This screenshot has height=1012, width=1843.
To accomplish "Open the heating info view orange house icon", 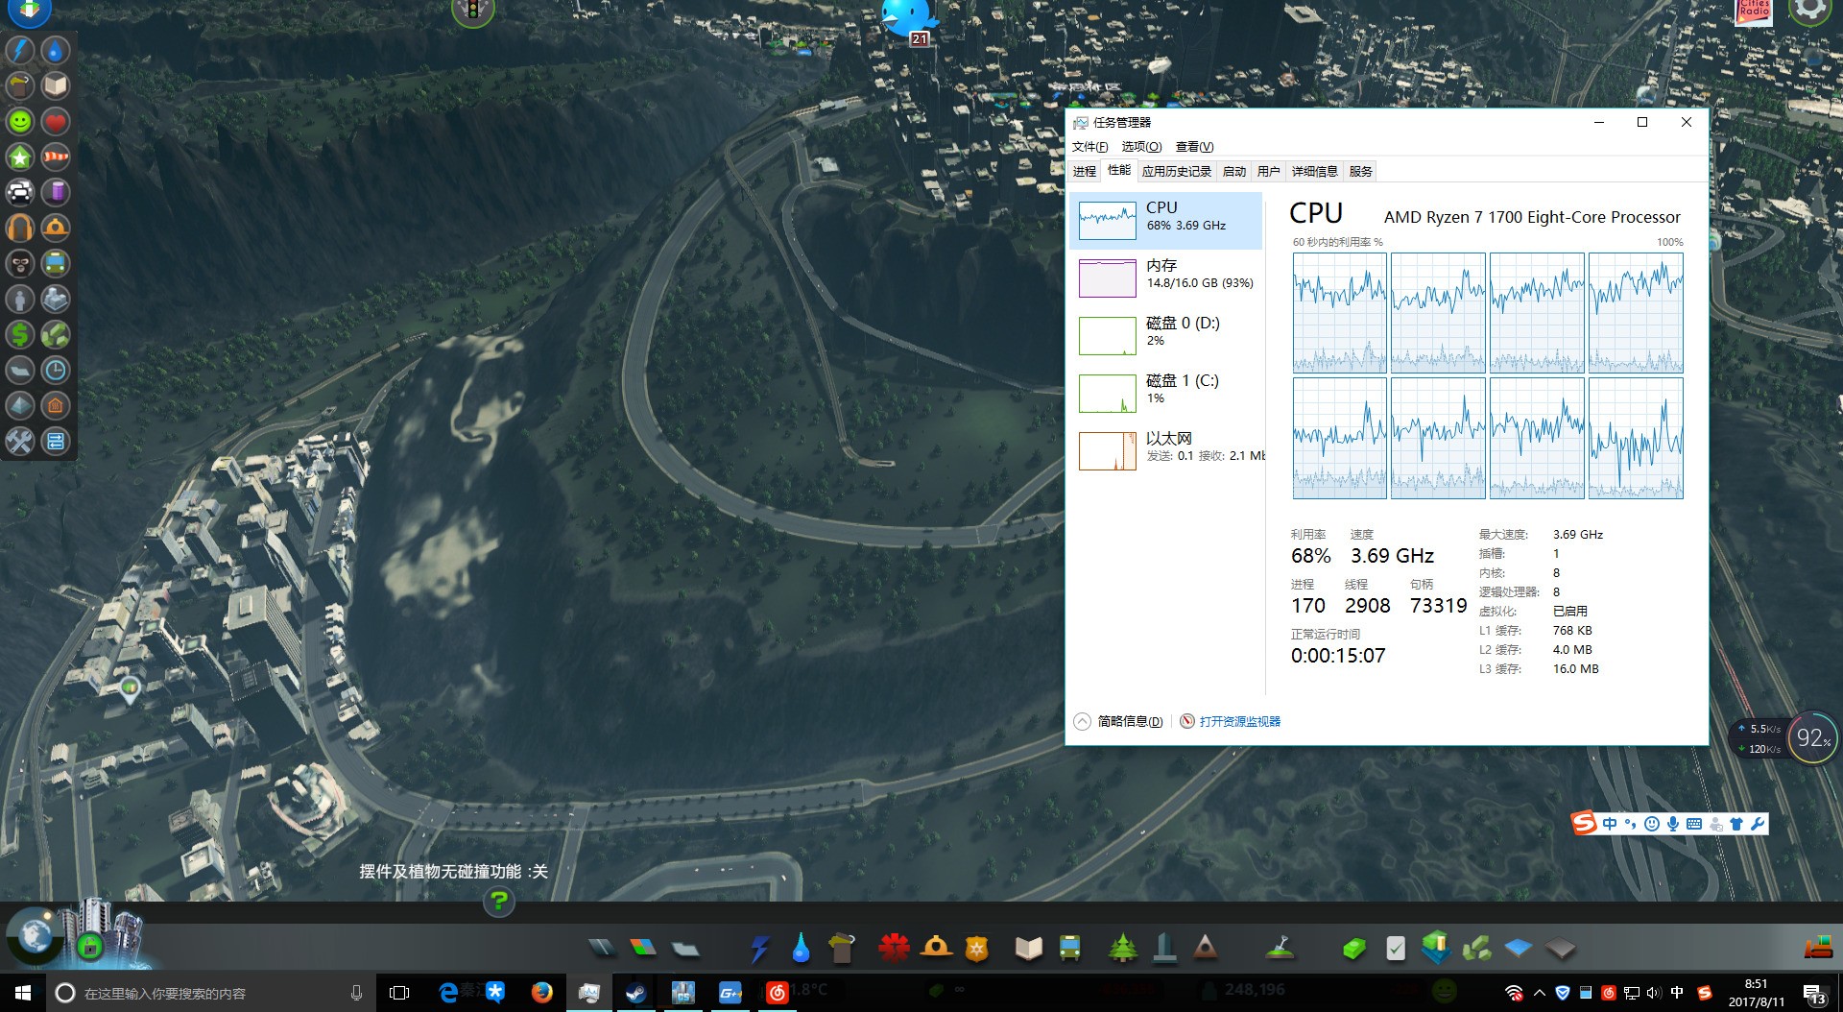I will pos(56,405).
